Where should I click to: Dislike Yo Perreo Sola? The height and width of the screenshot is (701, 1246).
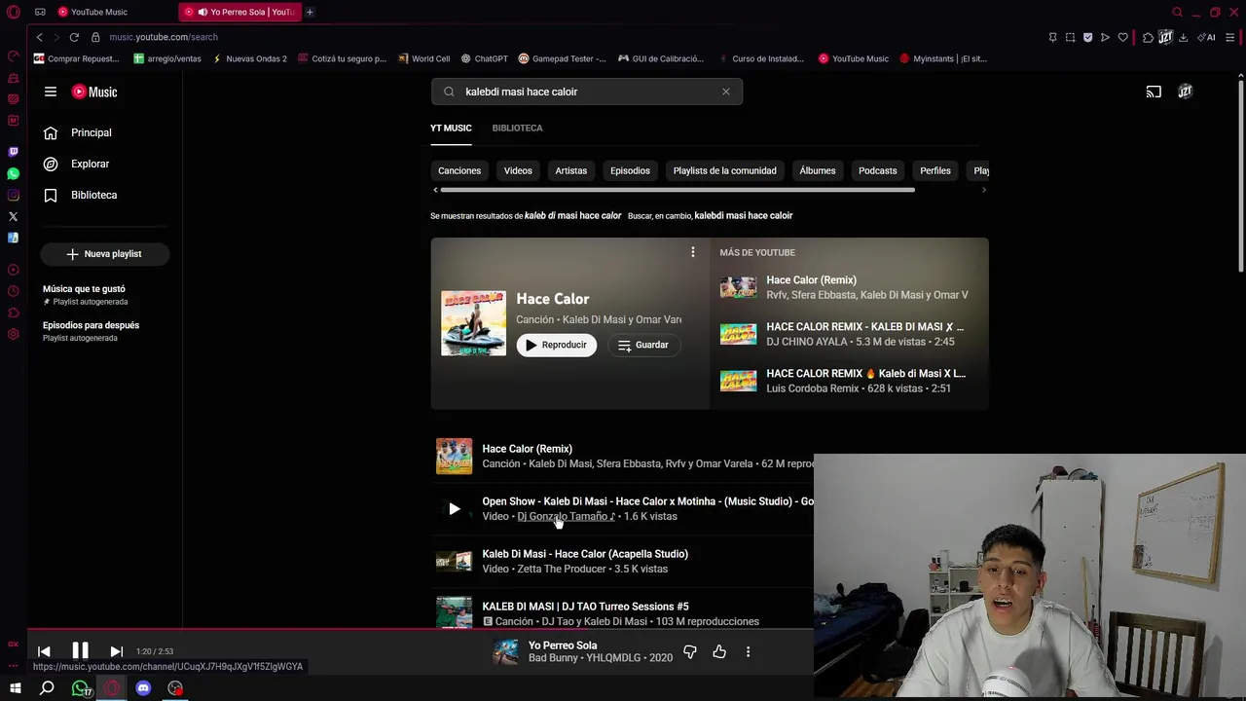pos(690,651)
